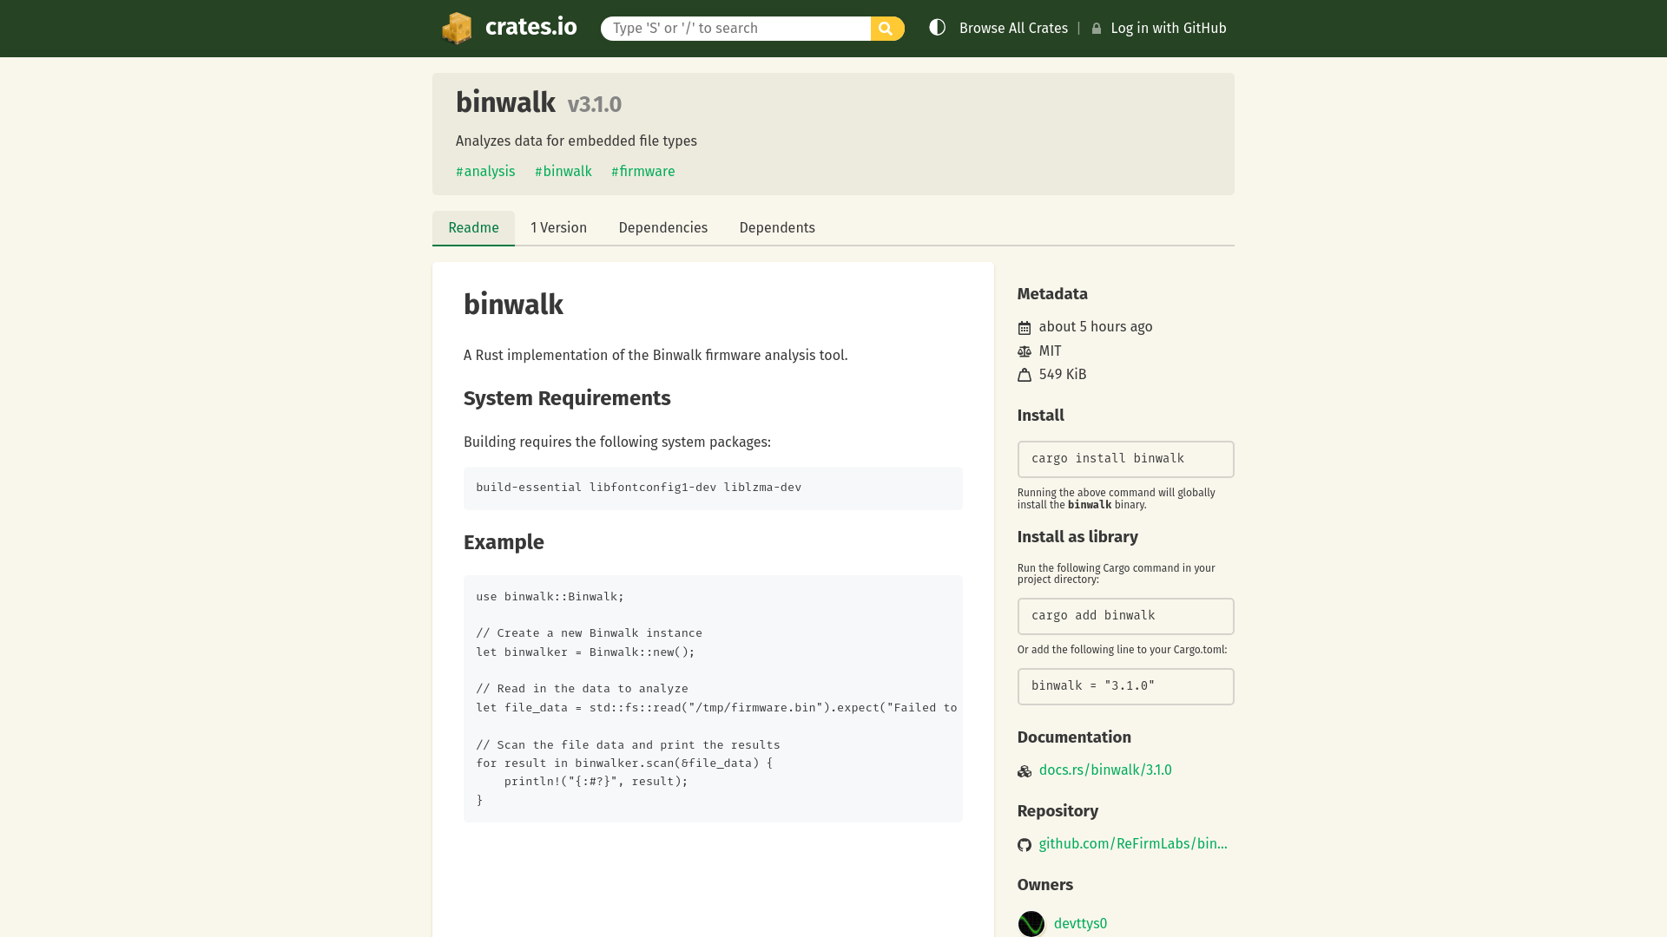Click the 'A Rust implementation of the Binwalk' sentence
This screenshot has height=937, width=1667.
(x=656, y=356)
